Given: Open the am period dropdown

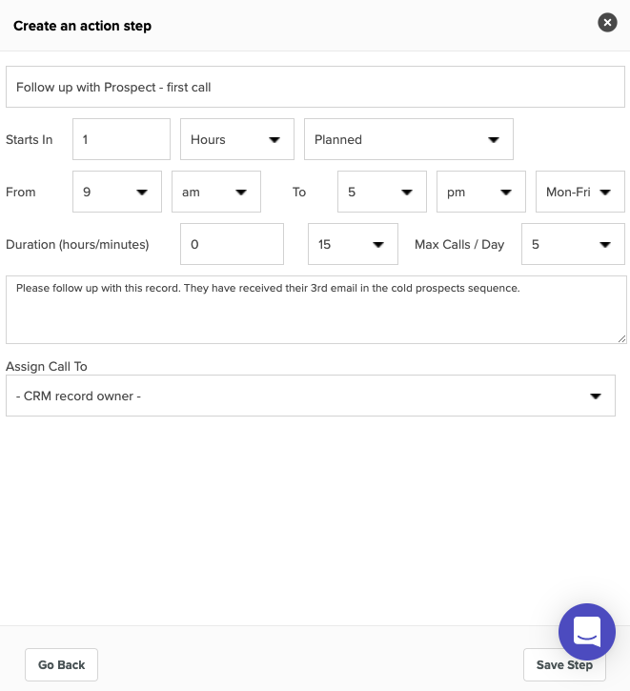Looking at the screenshot, I should (x=215, y=192).
